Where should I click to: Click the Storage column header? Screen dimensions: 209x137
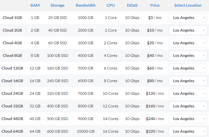(x=58, y=5)
